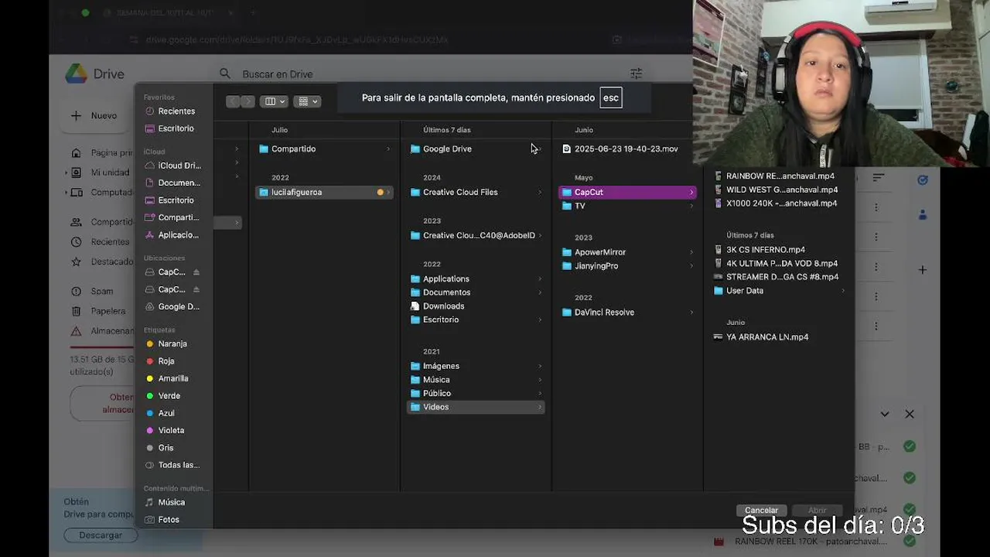Open the Applications folder
The height and width of the screenshot is (557, 990).
point(476,278)
